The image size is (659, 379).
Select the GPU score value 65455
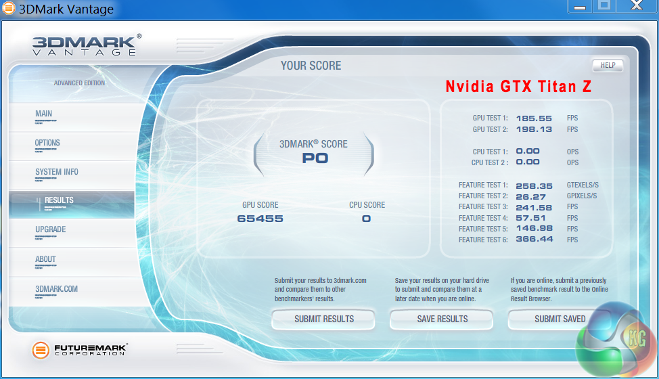(x=260, y=219)
